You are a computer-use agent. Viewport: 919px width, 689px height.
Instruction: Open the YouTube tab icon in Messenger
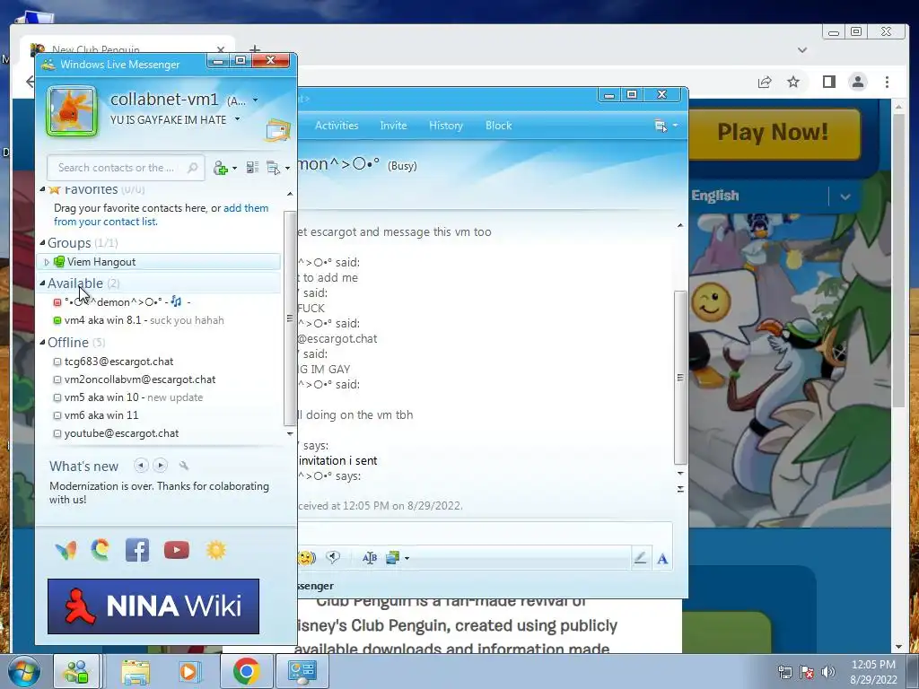click(177, 550)
